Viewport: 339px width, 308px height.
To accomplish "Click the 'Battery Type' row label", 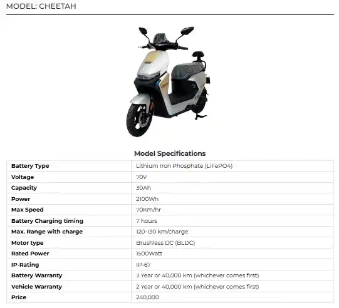I will (30, 166).
